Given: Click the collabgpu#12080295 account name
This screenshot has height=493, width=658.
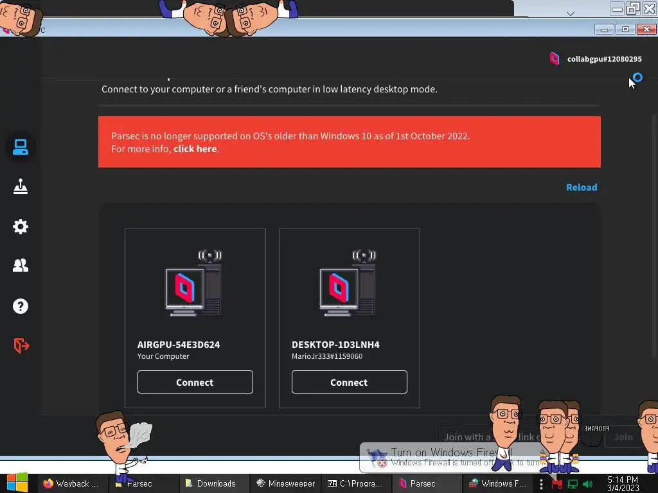Looking at the screenshot, I should point(604,59).
